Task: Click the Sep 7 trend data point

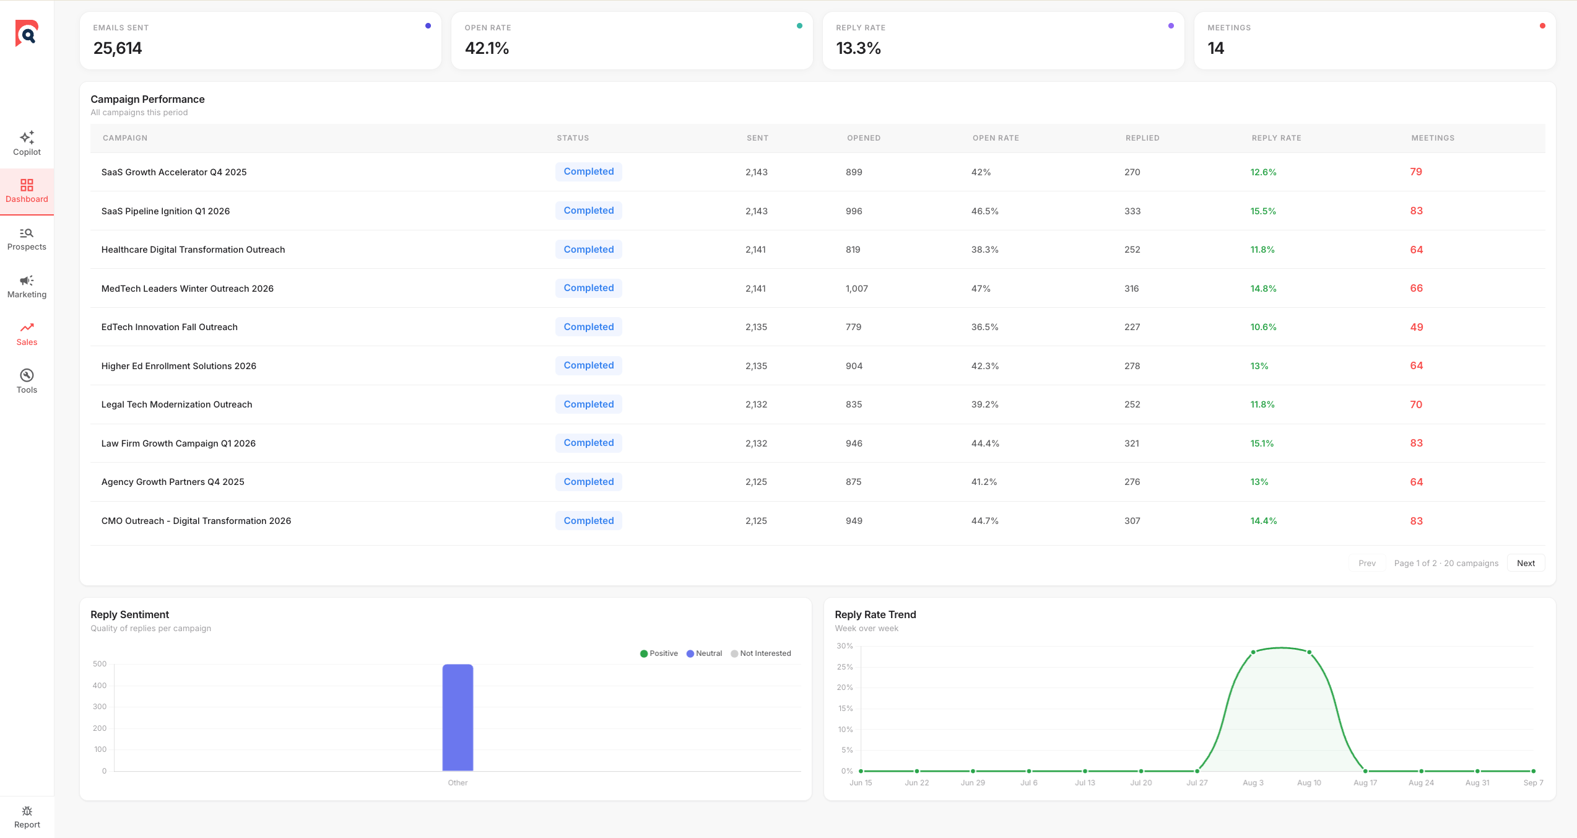Action: (1533, 771)
